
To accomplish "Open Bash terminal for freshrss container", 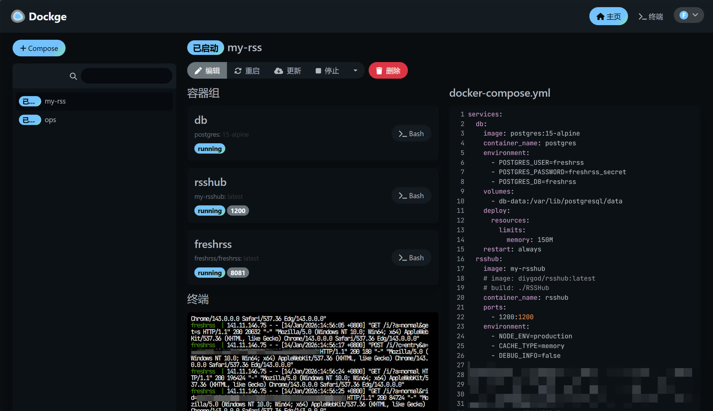I will point(411,258).
